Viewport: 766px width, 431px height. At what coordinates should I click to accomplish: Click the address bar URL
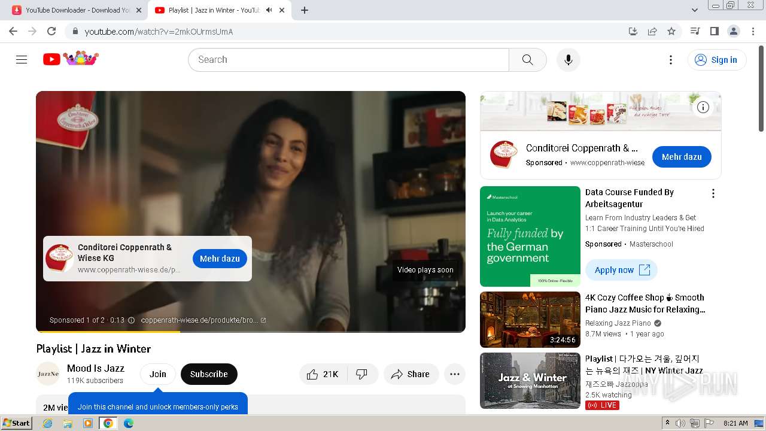pyautogui.click(x=159, y=32)
